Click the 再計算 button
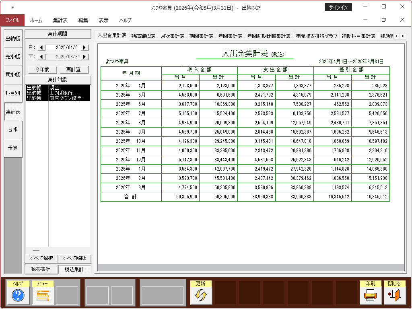This screenshot has width=412, height=309. point(74,70)
